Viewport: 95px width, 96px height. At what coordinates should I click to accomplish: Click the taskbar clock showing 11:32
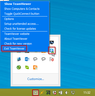pyautogui.click(x=87, y=93)
